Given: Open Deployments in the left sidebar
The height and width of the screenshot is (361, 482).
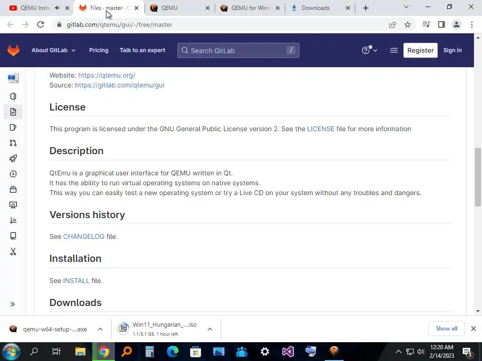Looking at the screenshot, I should point(13,174).
